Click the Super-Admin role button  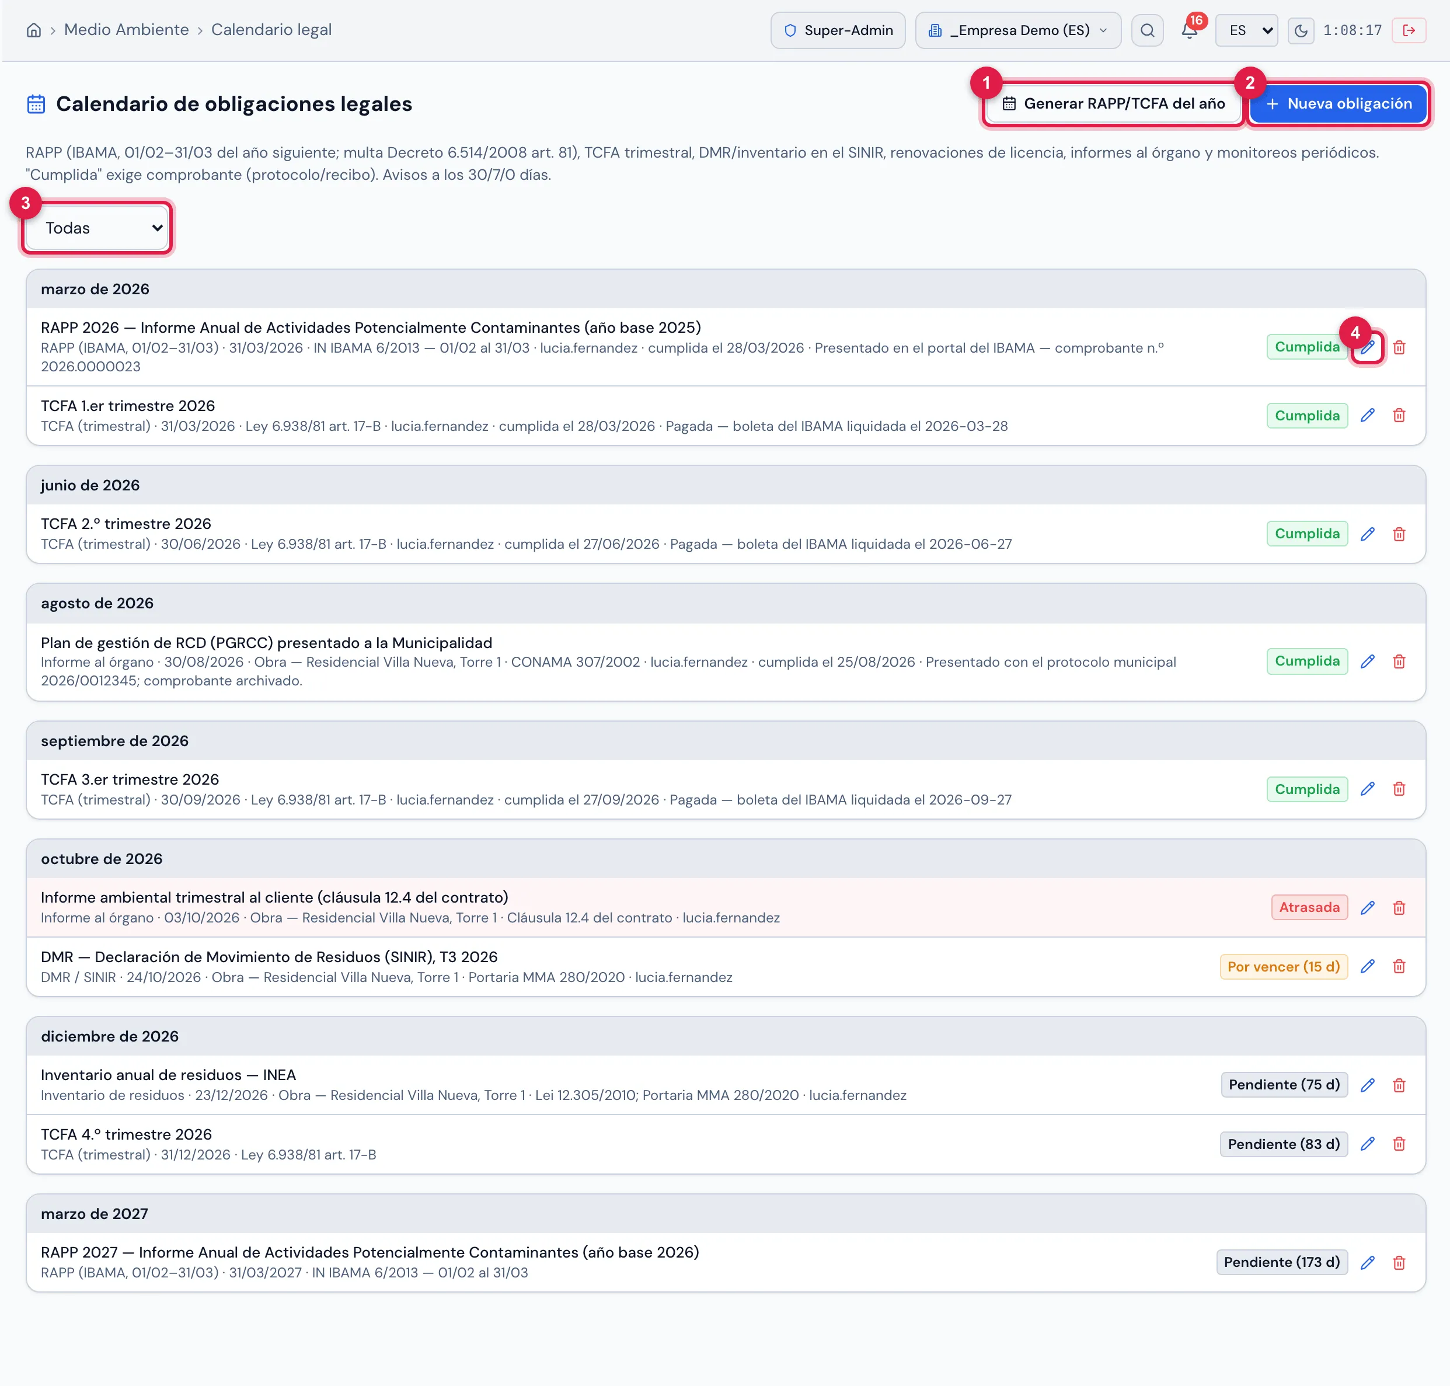[x=838, y=30]
